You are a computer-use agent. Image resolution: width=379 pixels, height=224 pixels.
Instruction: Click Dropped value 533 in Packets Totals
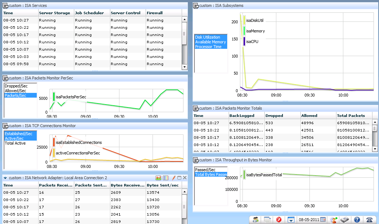point(269,123)
